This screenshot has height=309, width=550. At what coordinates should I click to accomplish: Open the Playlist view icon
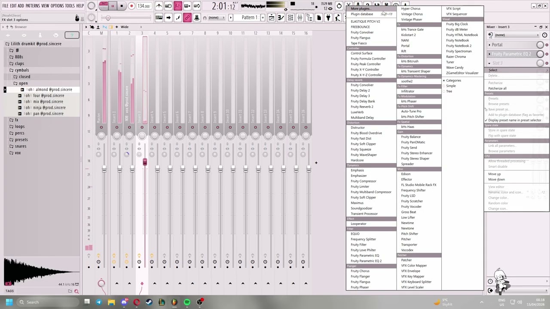(x=272, y=18)
